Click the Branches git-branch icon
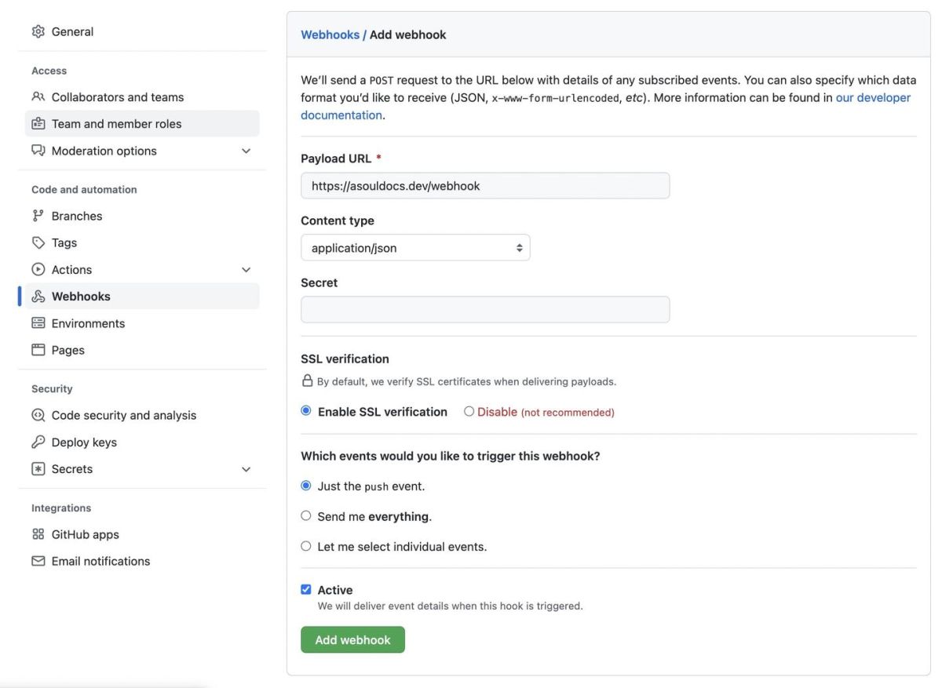 (38, 216)
